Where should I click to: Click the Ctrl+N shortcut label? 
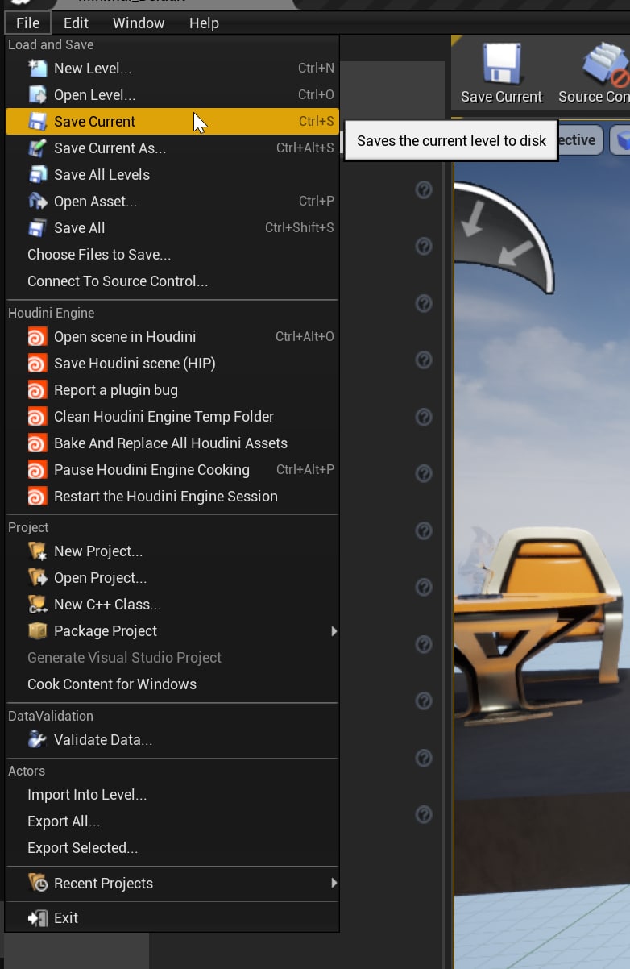(316, 69)
